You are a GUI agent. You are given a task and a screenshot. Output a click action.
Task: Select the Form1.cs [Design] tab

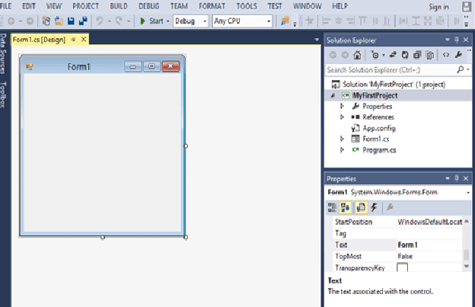38,39
